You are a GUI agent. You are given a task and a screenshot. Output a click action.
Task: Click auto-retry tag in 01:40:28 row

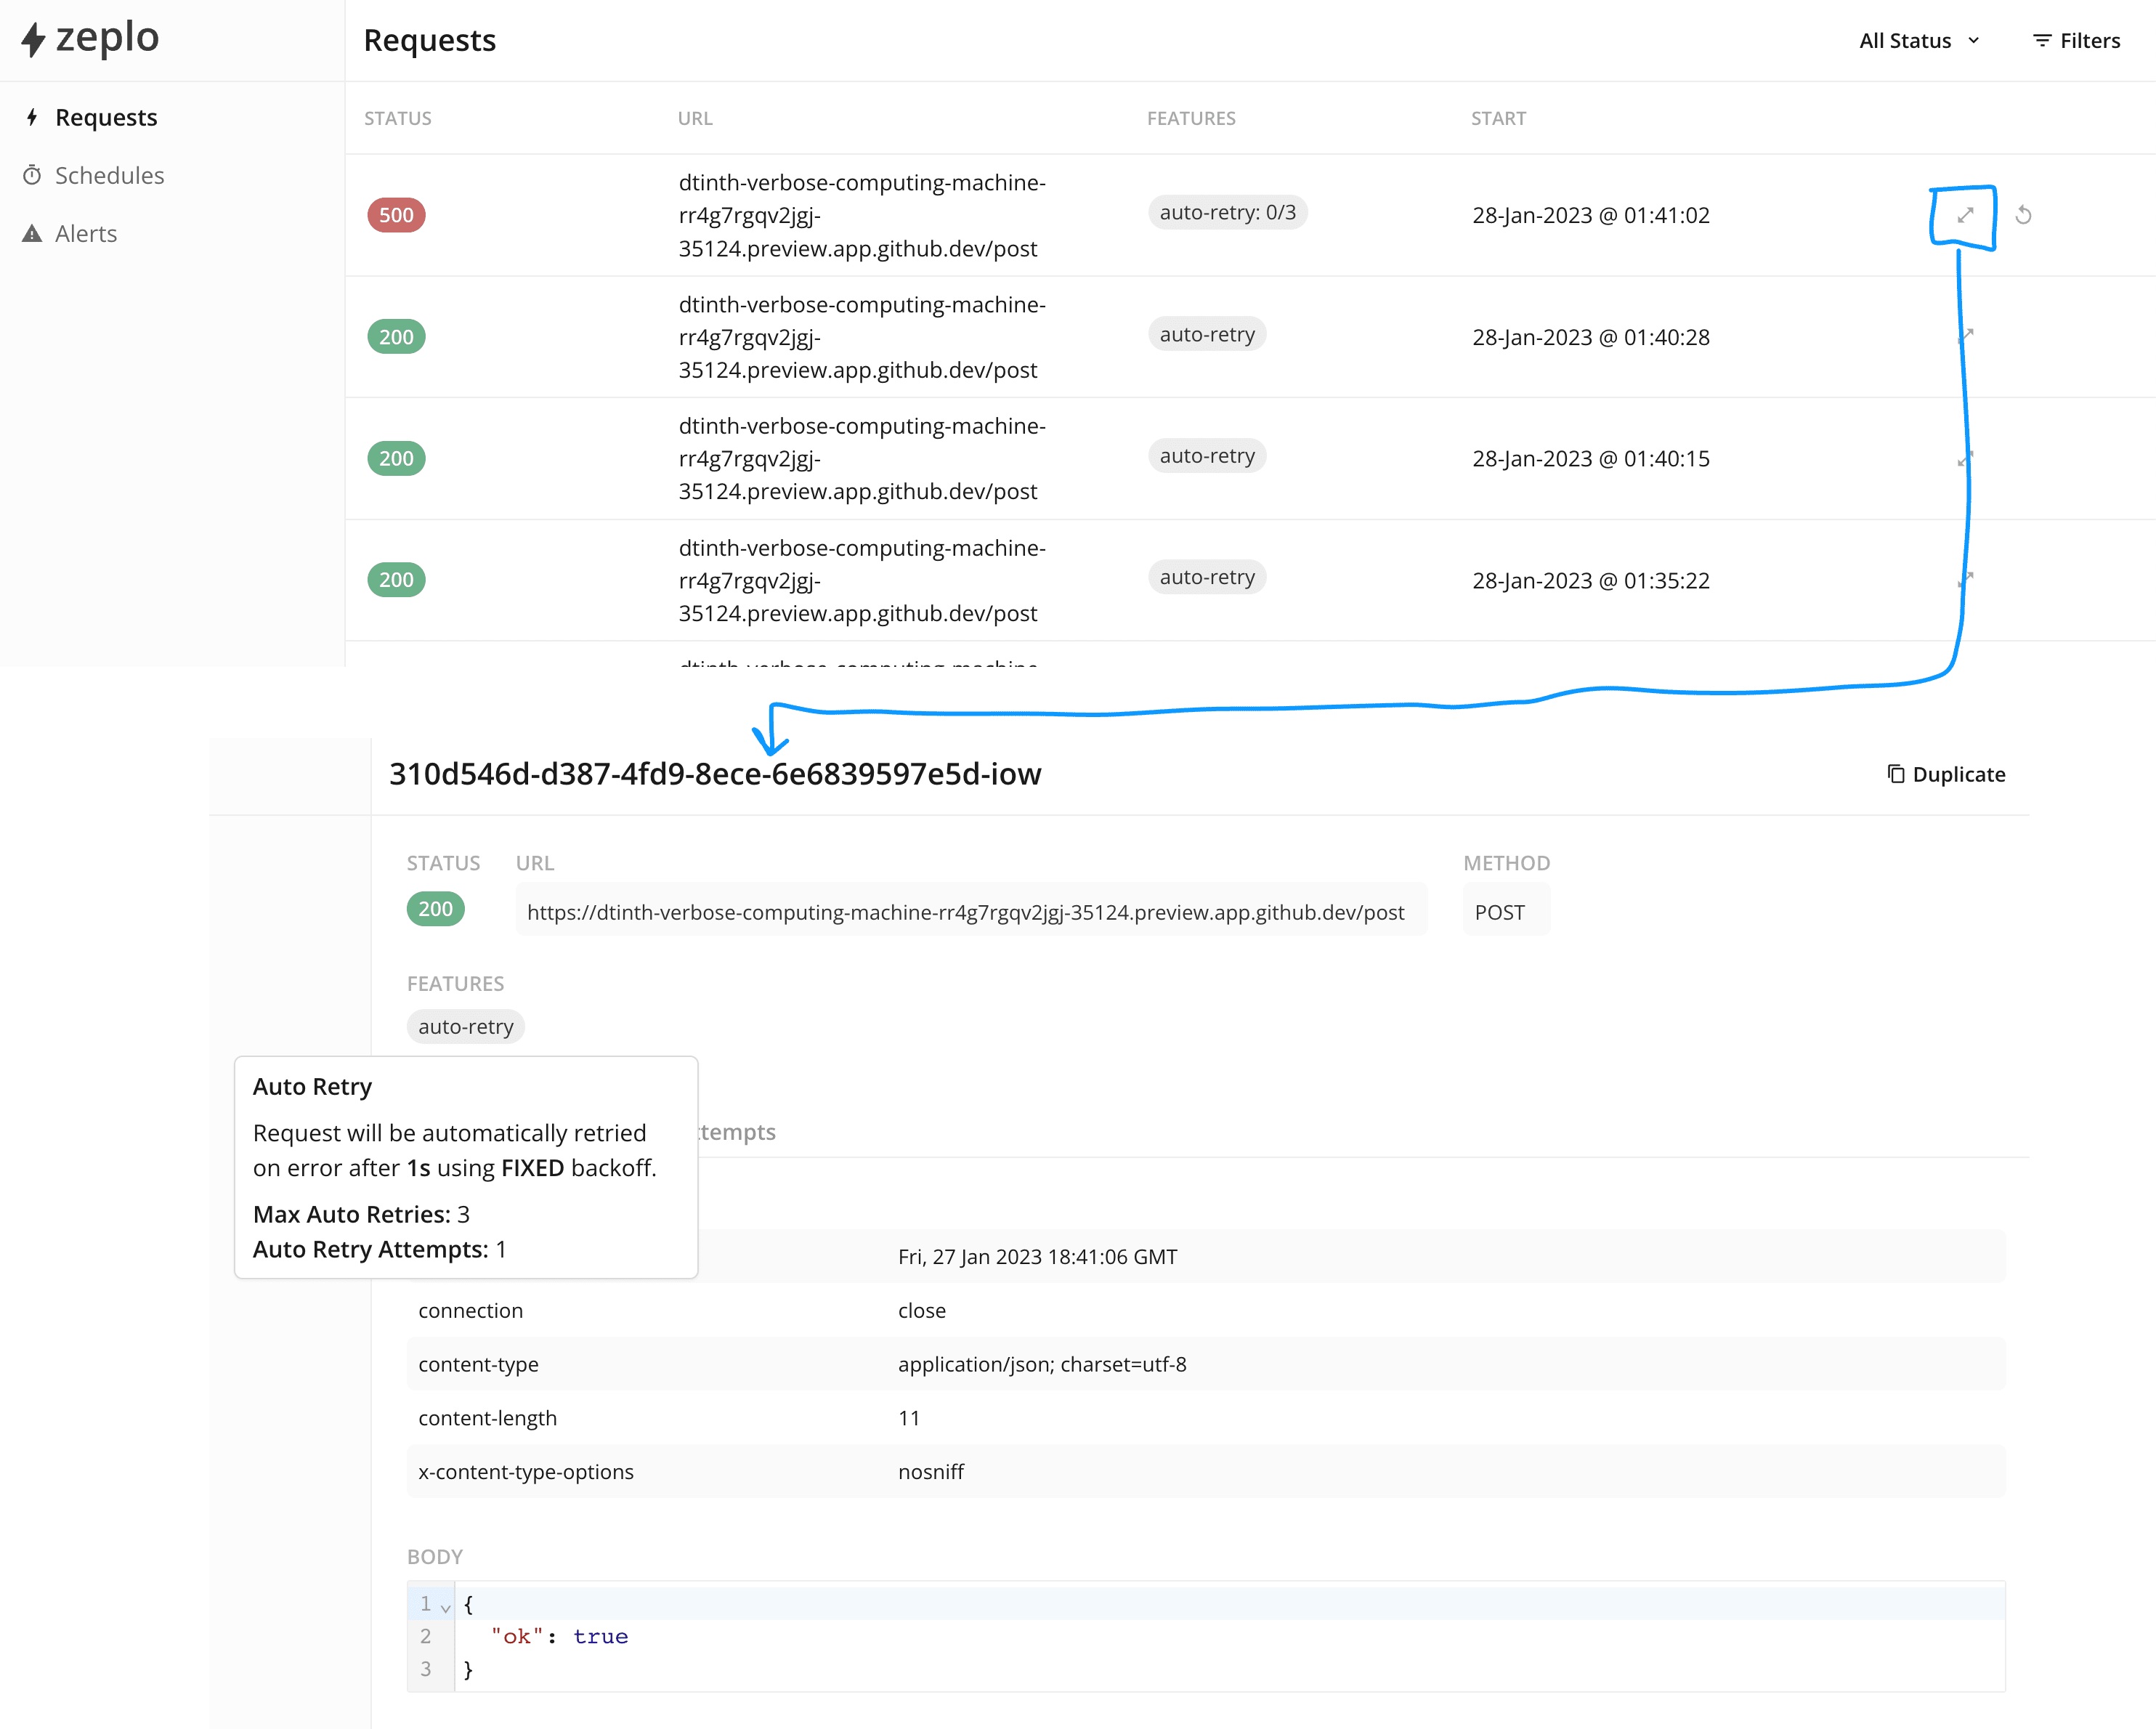(x=1207, y=334)
